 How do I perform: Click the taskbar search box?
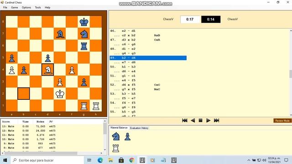tap(47, 160)
